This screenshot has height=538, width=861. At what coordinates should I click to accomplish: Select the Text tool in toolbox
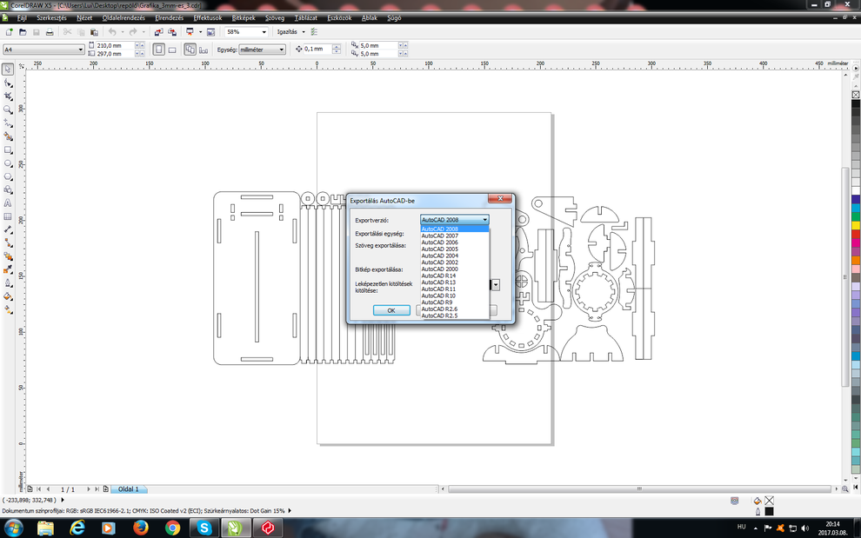(8, 203)
